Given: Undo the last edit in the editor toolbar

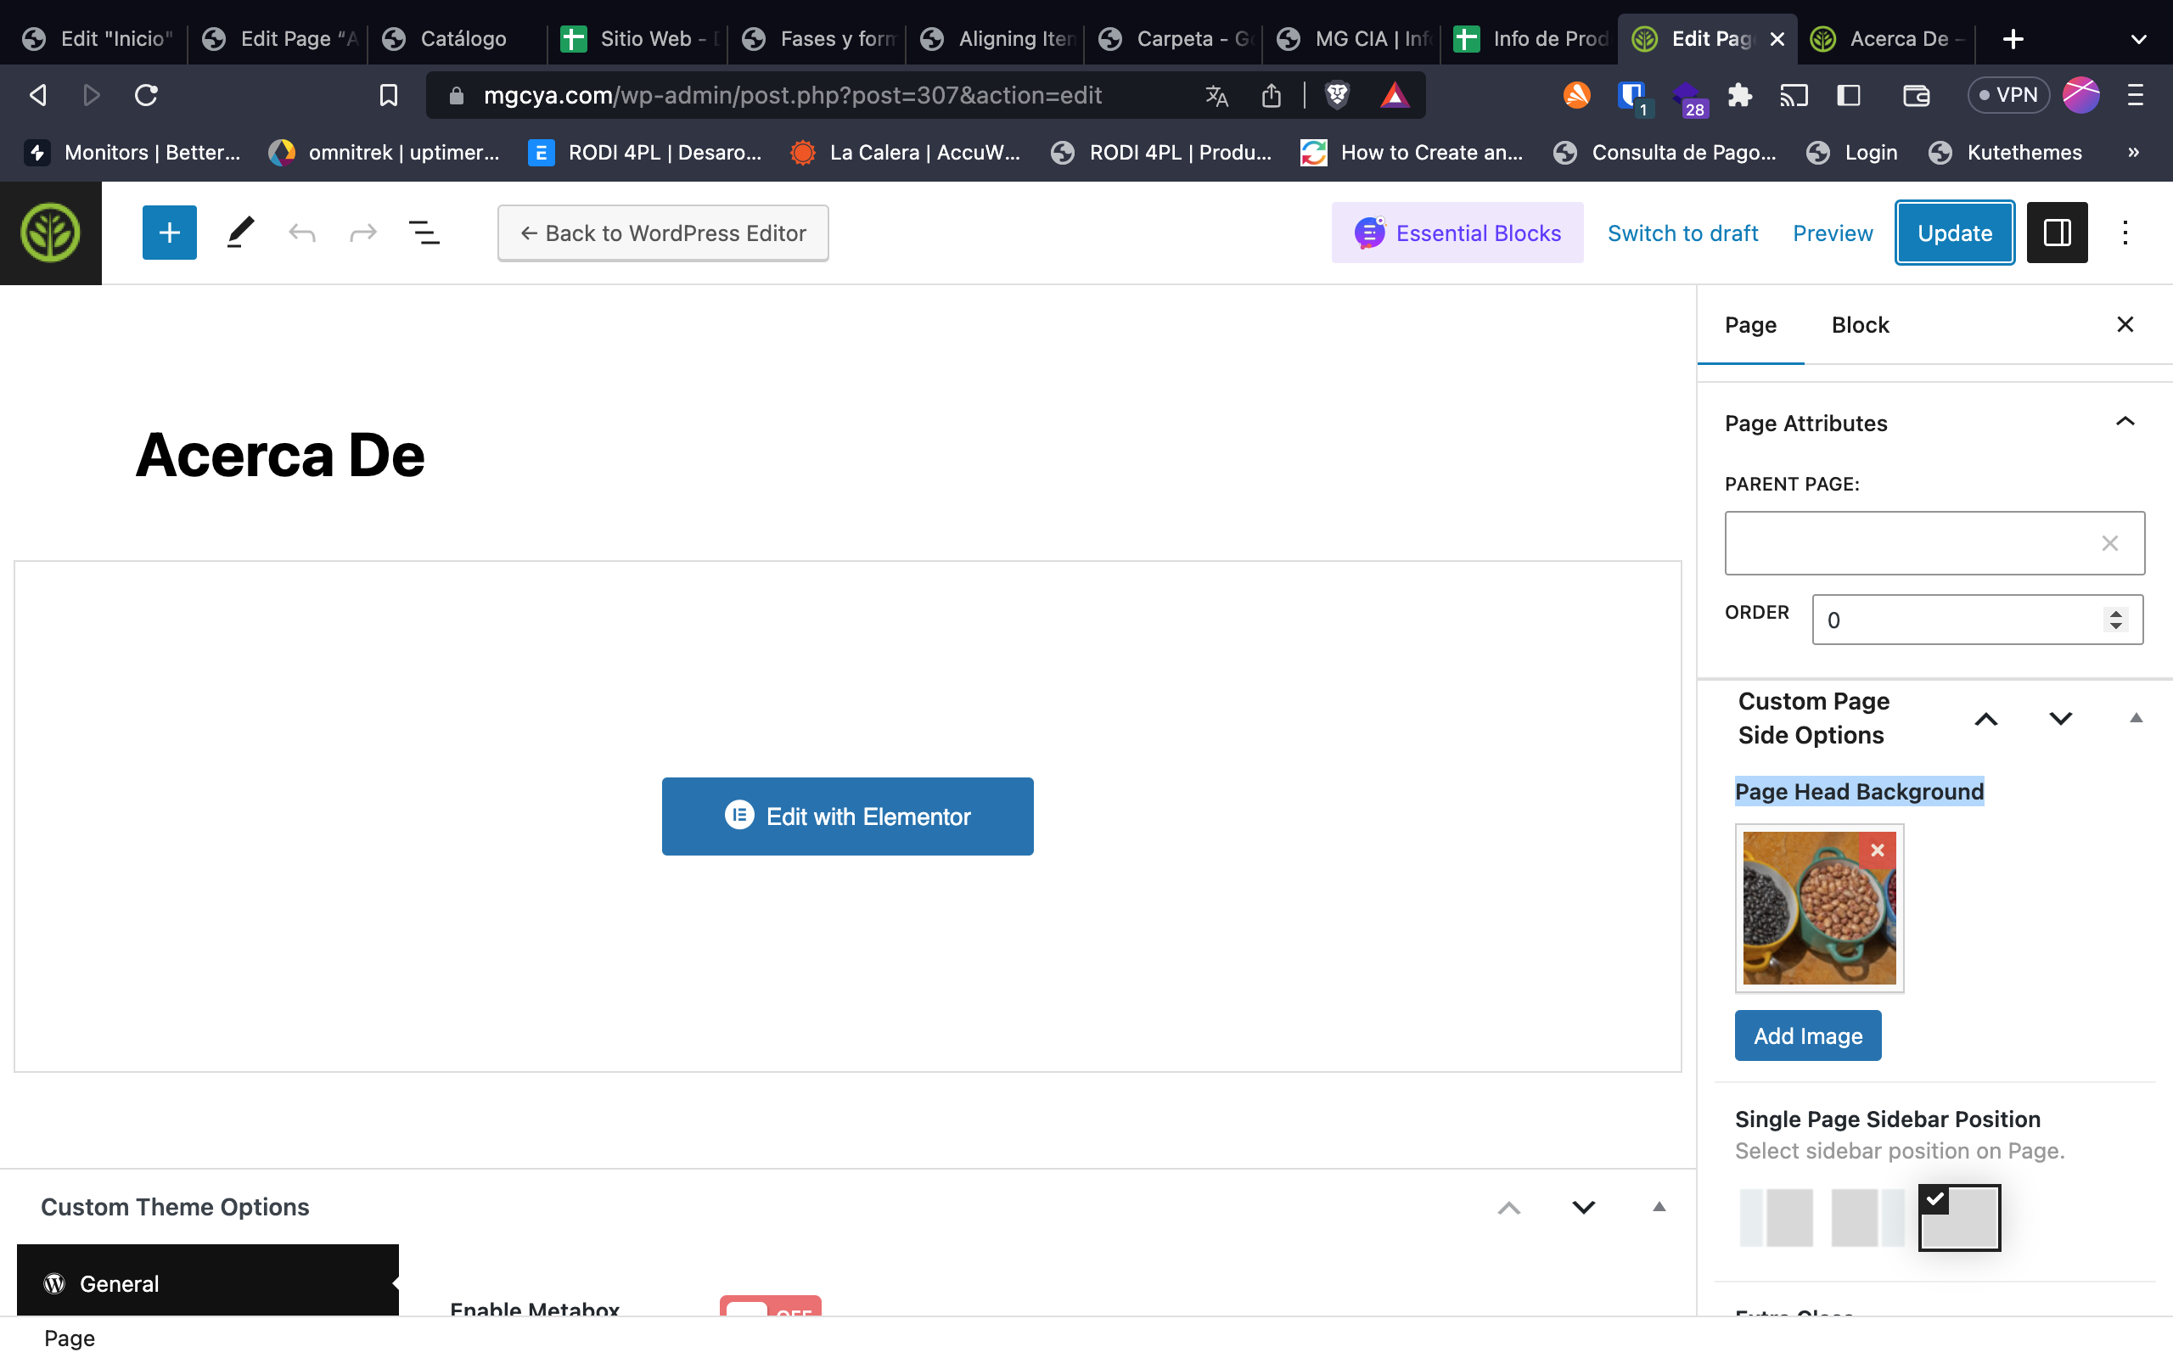Looking at the screenshot, I should coord(301,233).
